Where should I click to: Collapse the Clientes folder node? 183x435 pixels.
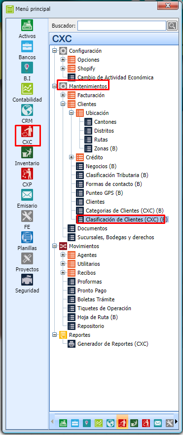point(63,104)
